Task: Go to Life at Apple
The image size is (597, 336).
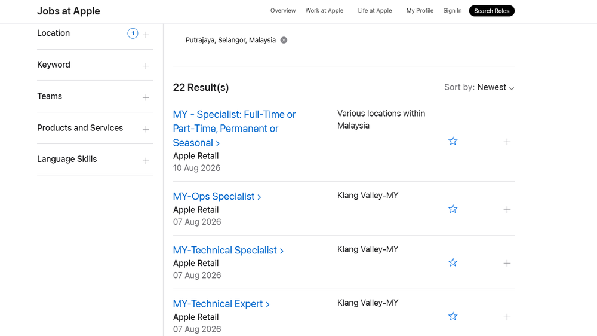Action: [375, 11]
